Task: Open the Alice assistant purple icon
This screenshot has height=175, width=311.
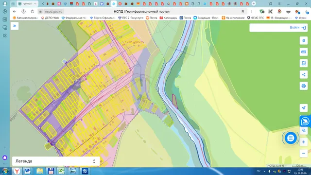Action: pyautogui.click(x=5, y=157)
